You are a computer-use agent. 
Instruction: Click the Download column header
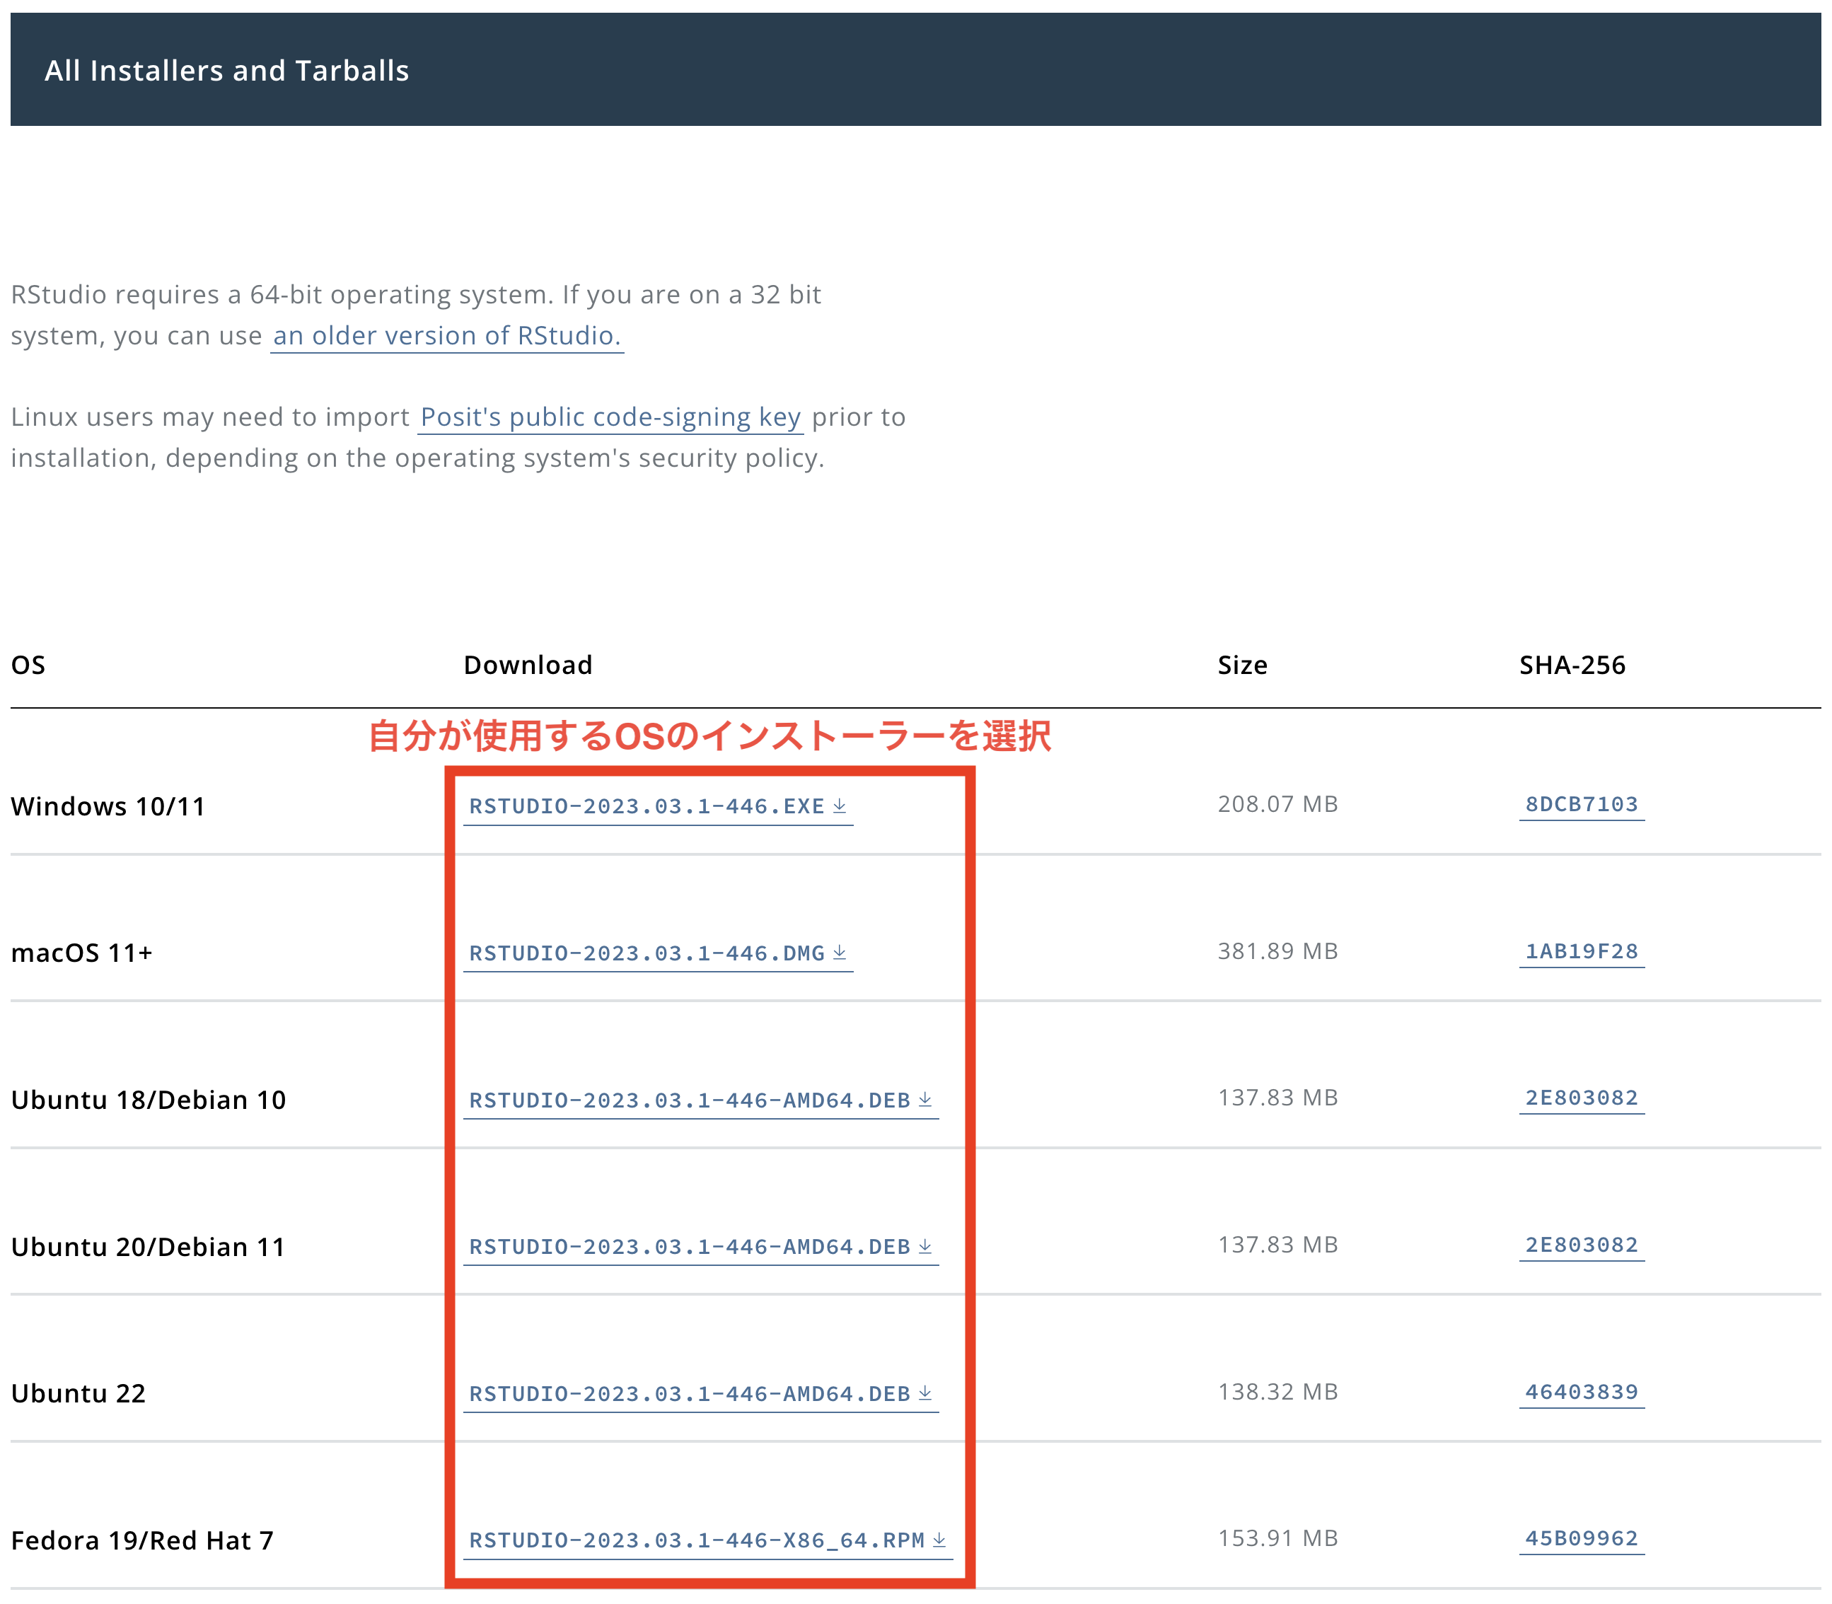coord(528,664)
